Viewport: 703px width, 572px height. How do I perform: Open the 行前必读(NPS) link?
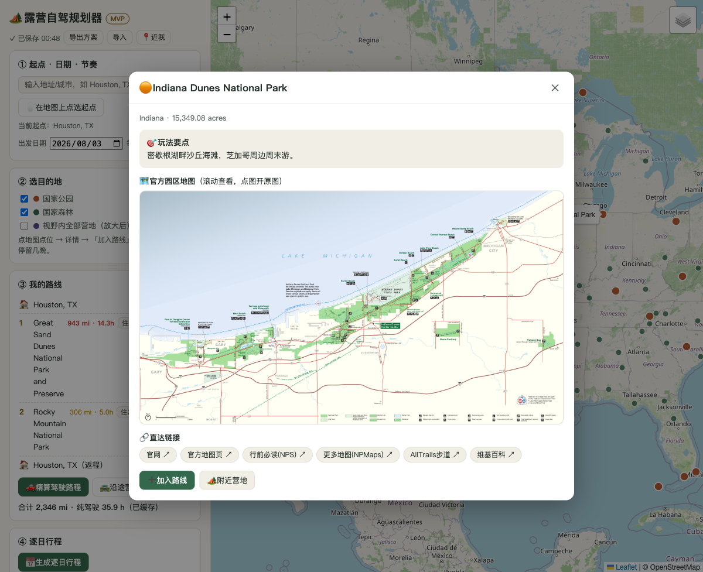(x=278, y=455)
